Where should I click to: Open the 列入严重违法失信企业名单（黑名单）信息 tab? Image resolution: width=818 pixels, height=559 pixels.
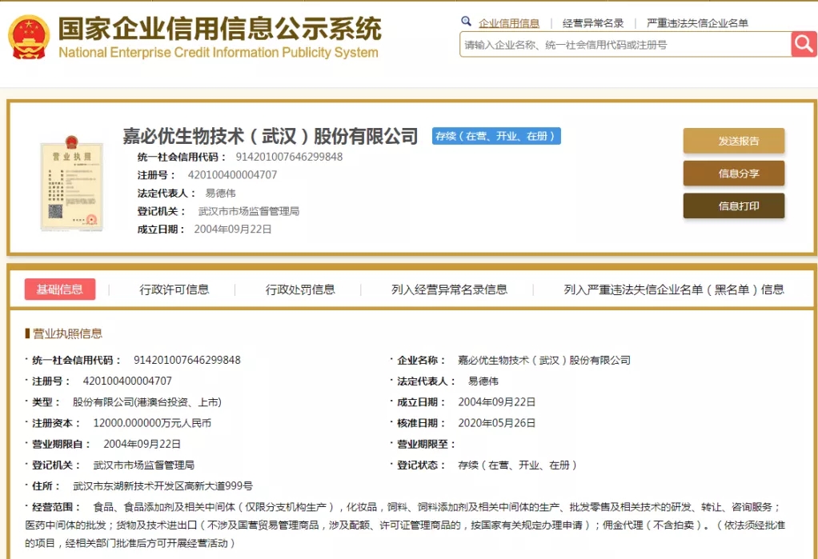point(673,289)
